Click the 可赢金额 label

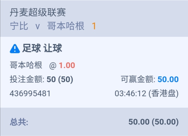pyautogui.click(x=138, y=79)
